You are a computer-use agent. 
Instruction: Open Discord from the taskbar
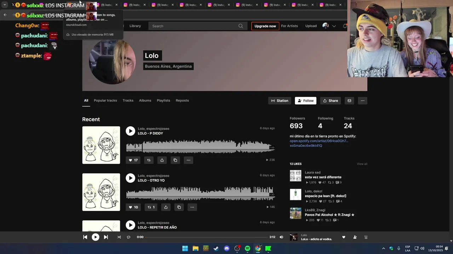tap(227, 248)
